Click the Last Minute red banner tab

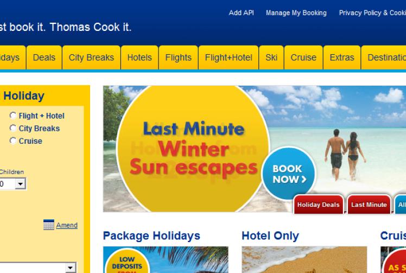pos(369,205)
